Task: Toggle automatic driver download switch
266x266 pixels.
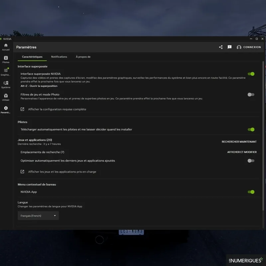Action: click(251, 130)
